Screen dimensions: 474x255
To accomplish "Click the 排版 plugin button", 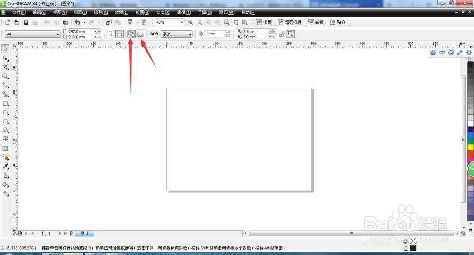I will pos(264,22).
